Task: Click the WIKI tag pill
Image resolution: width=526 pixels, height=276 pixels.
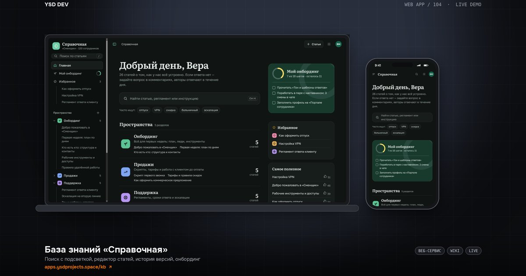Action: [455, 251]
